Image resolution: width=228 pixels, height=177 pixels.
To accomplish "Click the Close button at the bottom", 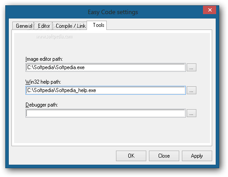I will 164,156.
